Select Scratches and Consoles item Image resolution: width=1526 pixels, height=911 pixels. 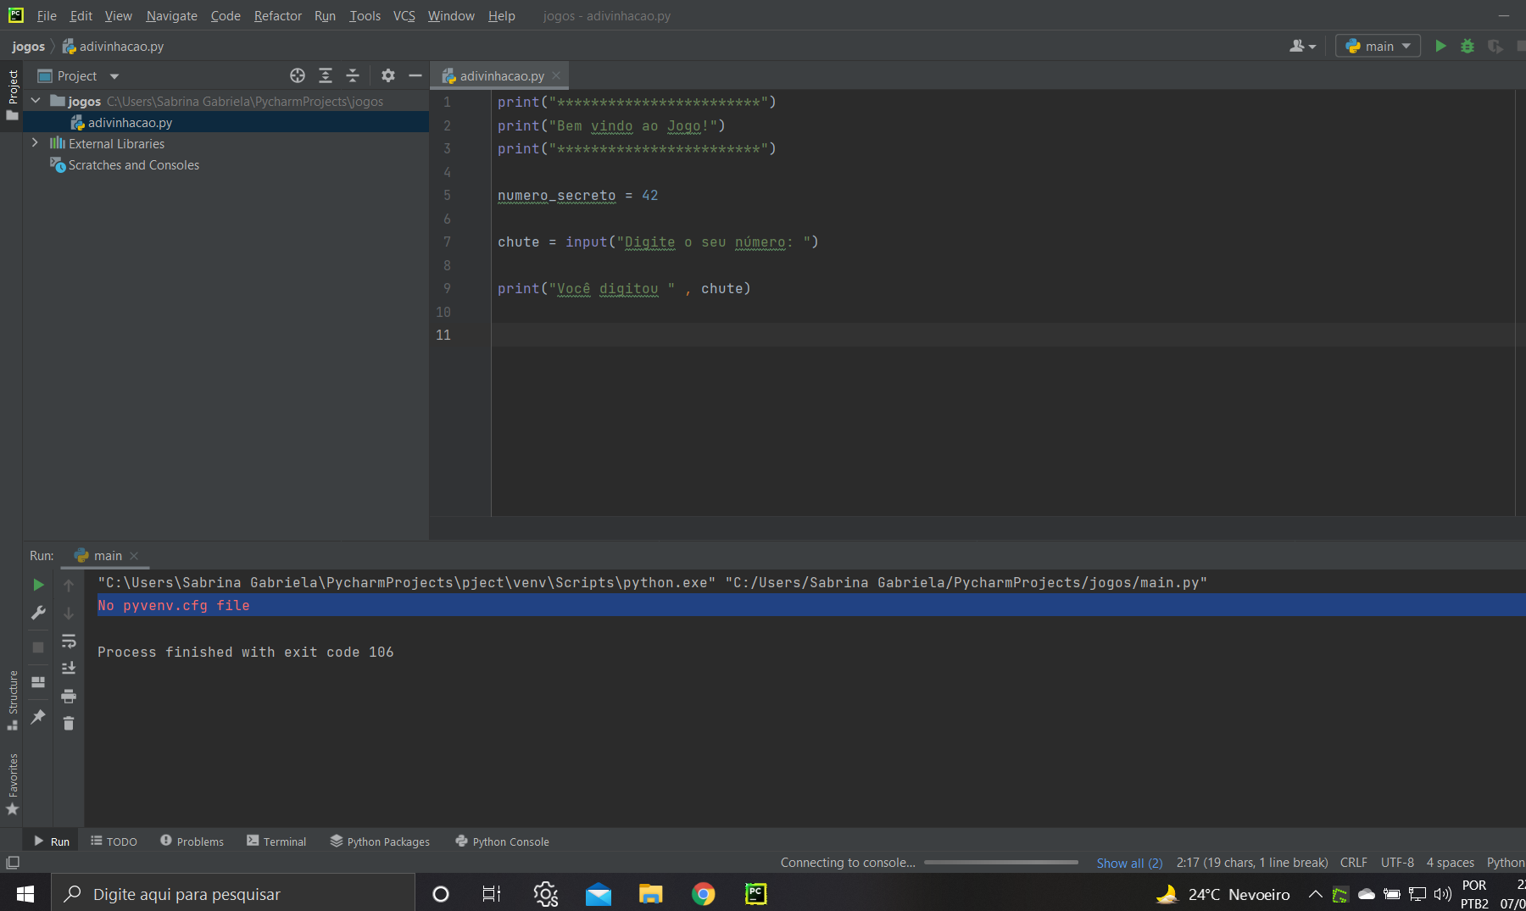point(133,164)
